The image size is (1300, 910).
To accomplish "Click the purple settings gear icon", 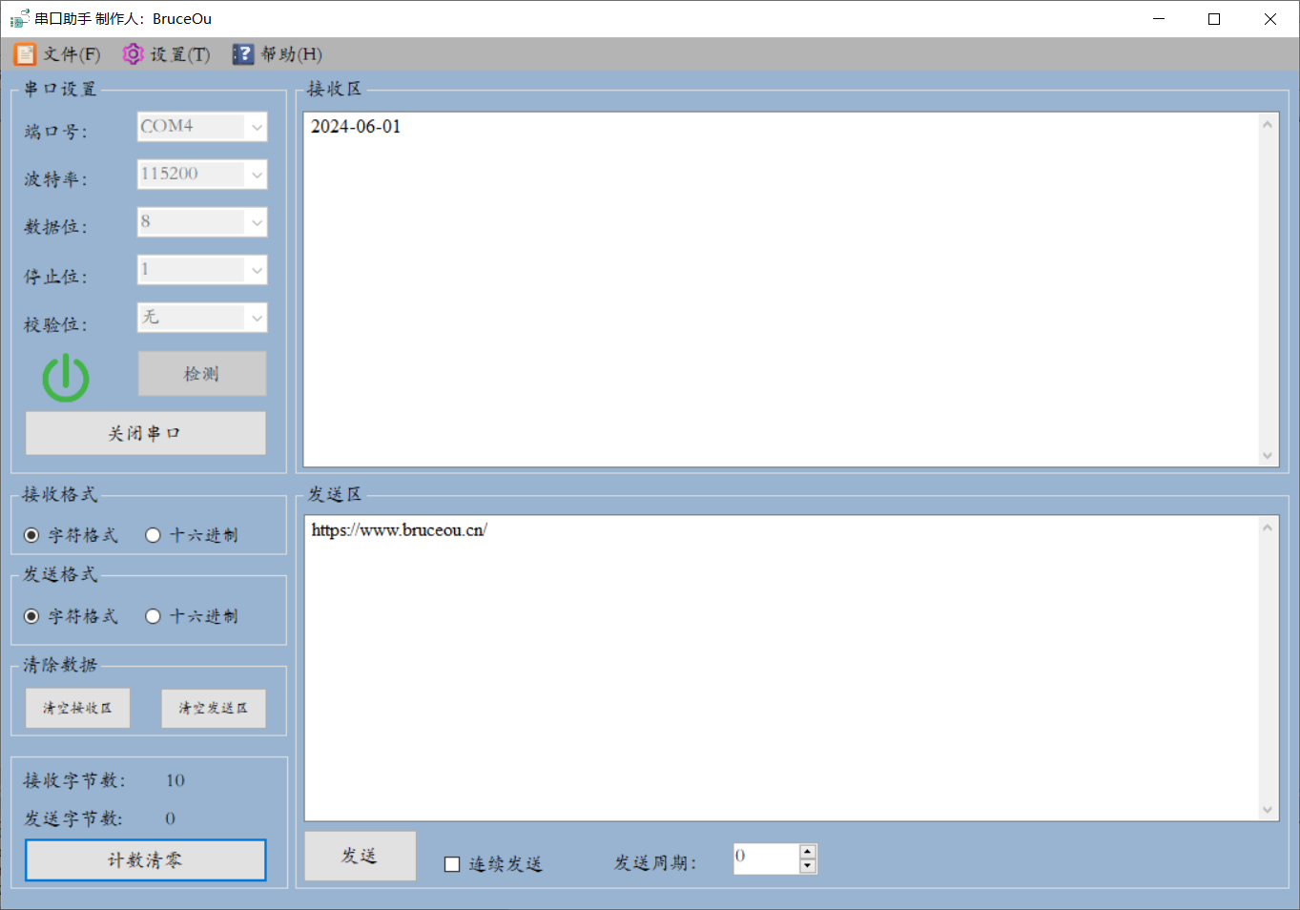I will tap(133, 54).
